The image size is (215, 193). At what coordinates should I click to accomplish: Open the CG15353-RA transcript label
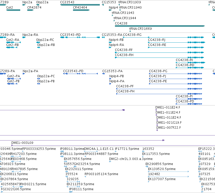(x=112, y=35)
